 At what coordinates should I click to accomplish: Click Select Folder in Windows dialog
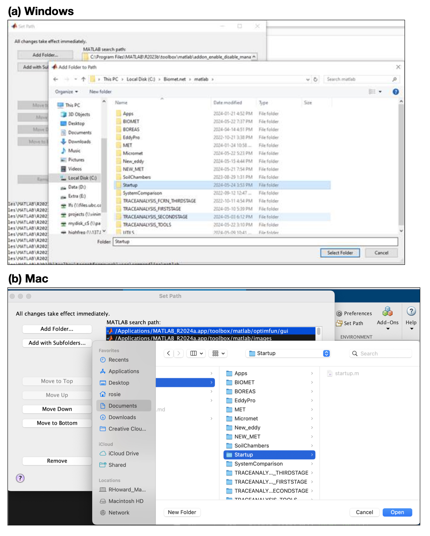click(340, 253)
